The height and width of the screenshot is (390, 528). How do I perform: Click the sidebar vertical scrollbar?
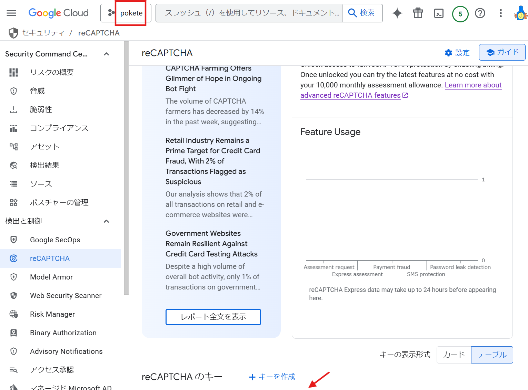tap(126, 168)
